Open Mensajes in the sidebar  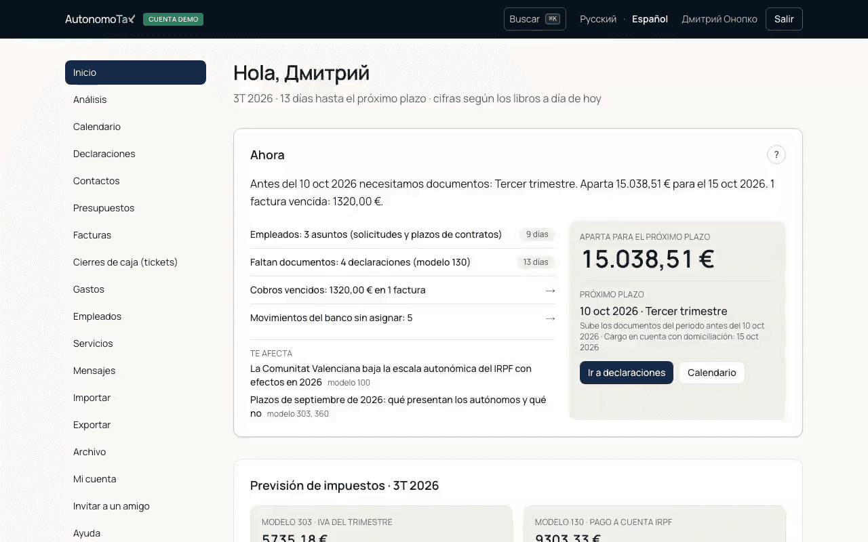[136, 371]
